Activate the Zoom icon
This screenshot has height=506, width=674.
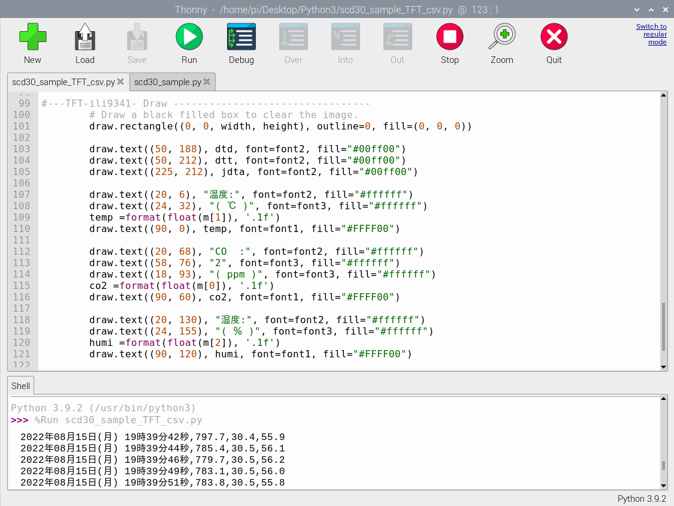coord(501,37)
